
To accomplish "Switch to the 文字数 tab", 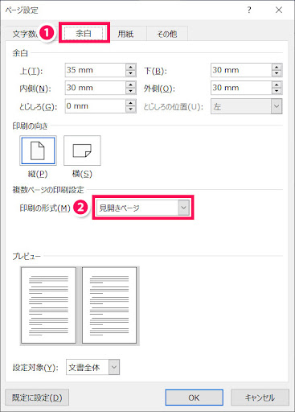I will pos(25,34).
